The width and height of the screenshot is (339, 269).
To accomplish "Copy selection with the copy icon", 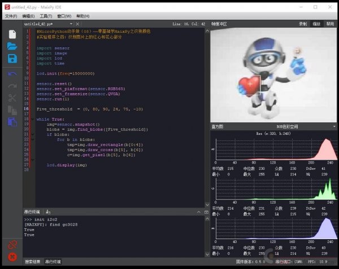I will click(12, 110).
